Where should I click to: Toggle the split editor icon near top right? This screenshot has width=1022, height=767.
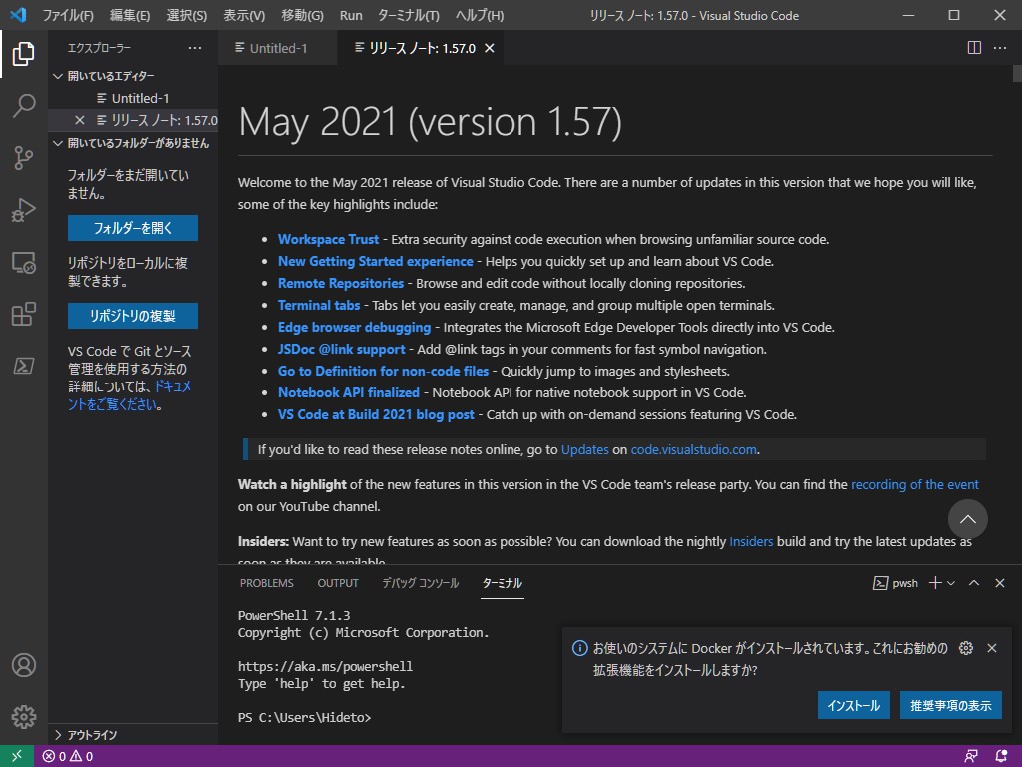coord(972,47)
